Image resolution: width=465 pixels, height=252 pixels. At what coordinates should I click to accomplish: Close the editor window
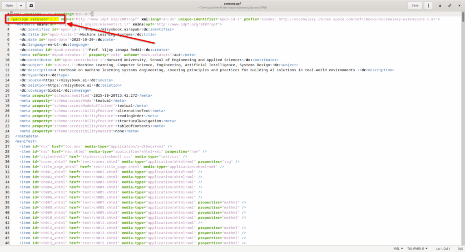tap(460, 5)
